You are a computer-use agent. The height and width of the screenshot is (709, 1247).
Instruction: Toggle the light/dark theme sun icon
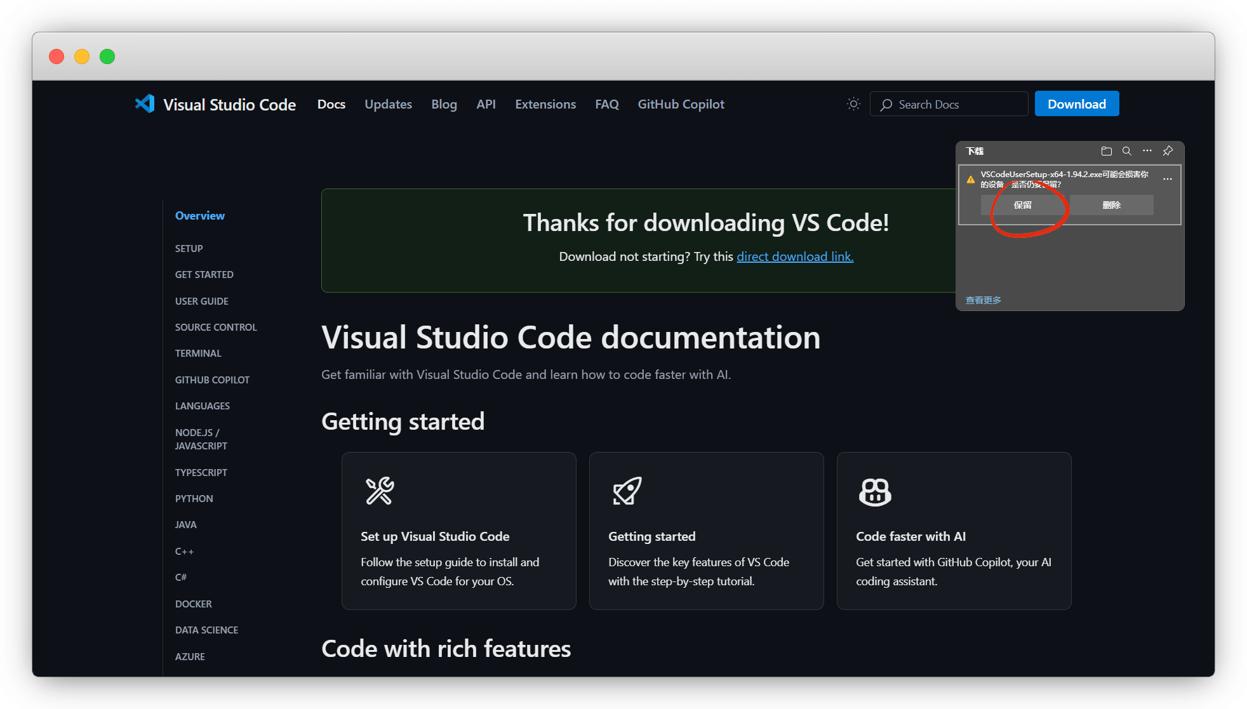click(853, 104)
